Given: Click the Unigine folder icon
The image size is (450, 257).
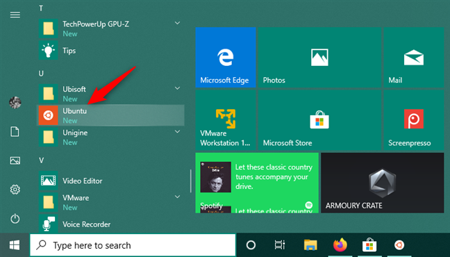Looking at the screenshot, I should (x=48, y=138).
